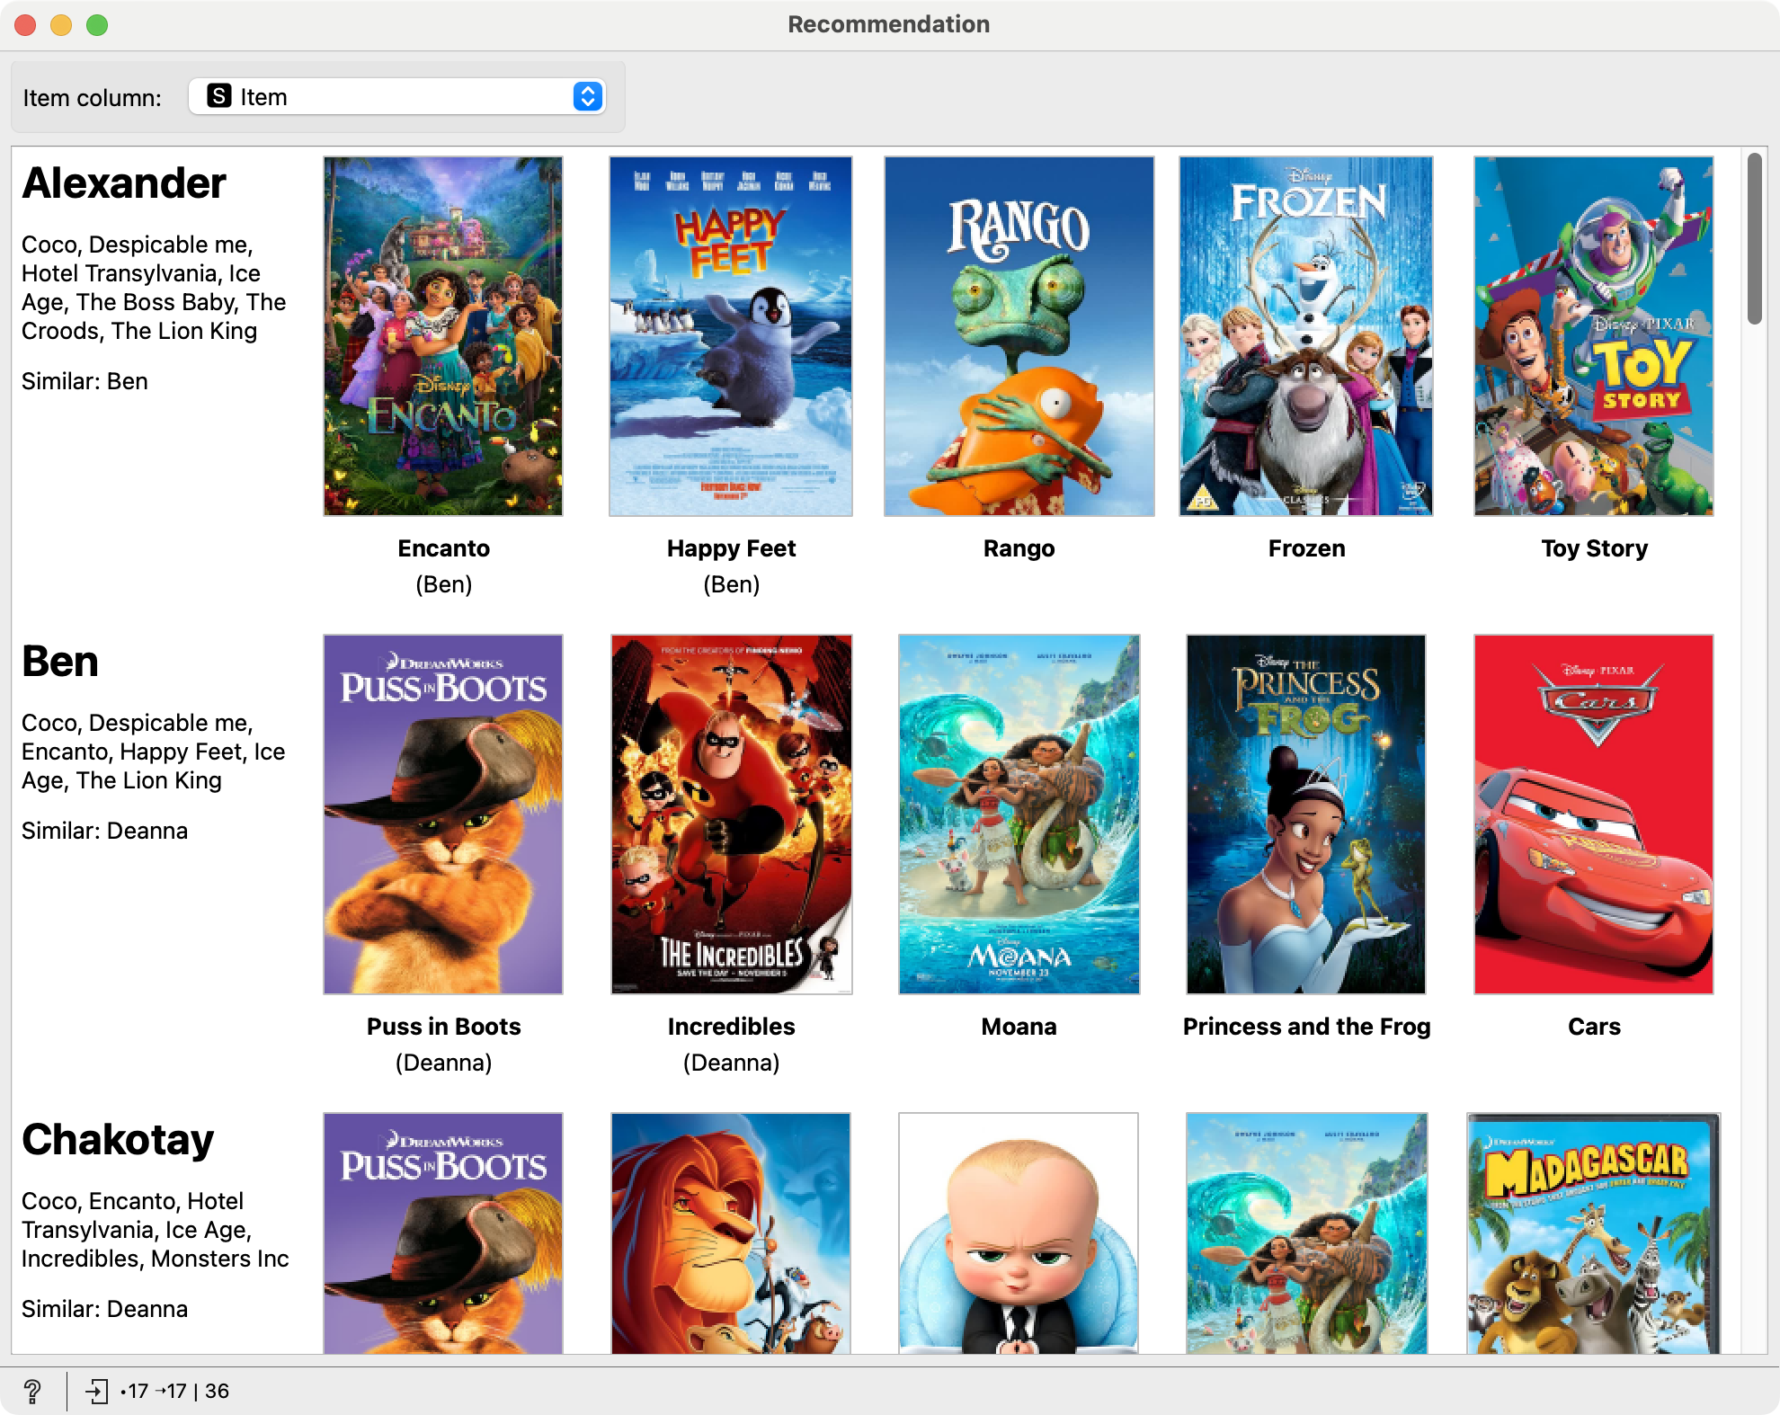Viewport: 1780px width, 1415px height.
Task: Select the Princess and the Frog poster
Action: coord(1306,814)
